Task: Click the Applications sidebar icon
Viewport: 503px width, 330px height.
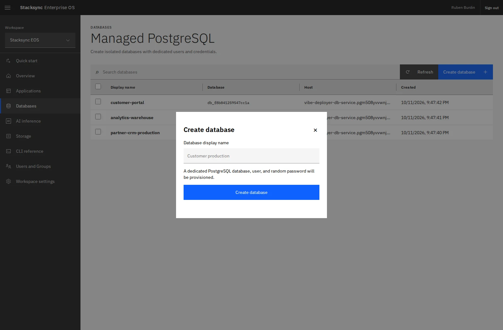Action: coord(8,91)
